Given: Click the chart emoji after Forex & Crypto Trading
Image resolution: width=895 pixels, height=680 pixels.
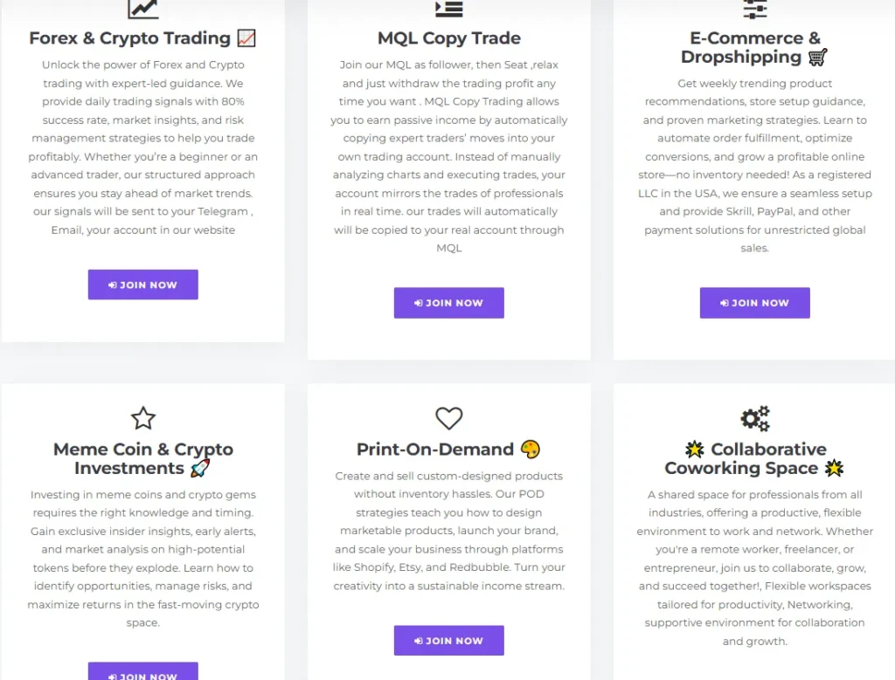Looking at the screenshot, I should [246, 38].
